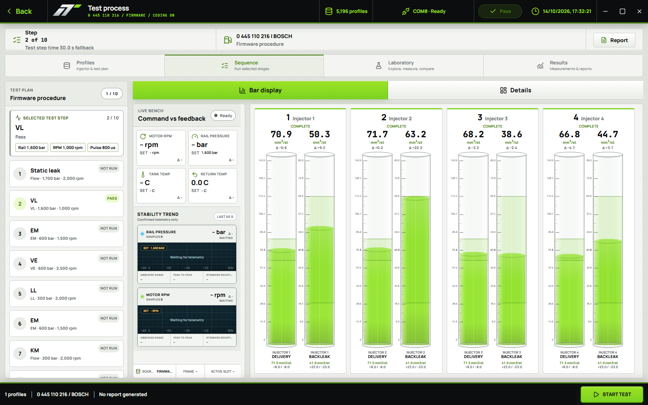Click the Laboratory flask icon
The height and width of the screenshot is (405, 648).
coord(379,66)
